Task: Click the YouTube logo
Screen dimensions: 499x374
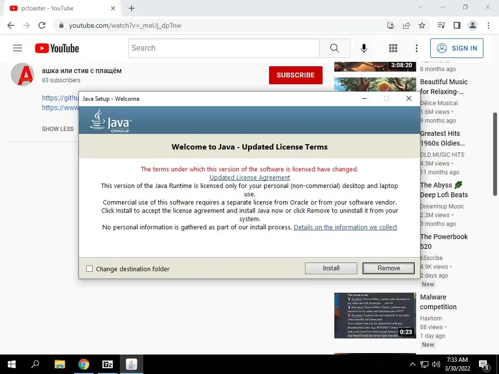Action: pyautogui.click(x=57, y=48)
